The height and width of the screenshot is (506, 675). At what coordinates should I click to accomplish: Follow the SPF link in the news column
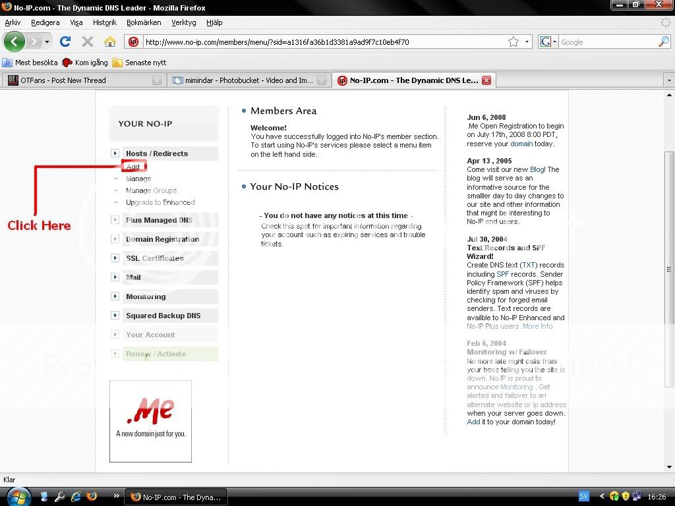(502, 274)
